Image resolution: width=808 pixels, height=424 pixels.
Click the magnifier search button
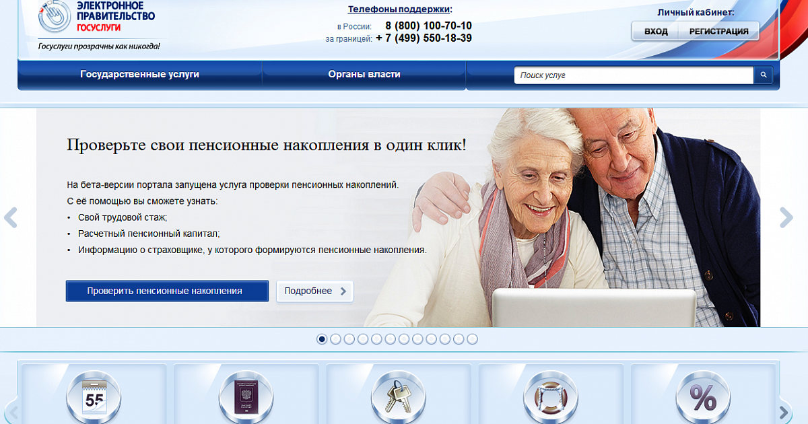point(763,75)
